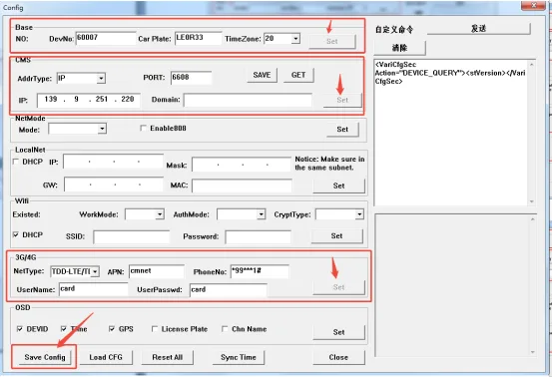Uncheck the Wifi DHCP checkbox
Image resolution: width=552 pixels, height=377 pixels.
pyautogui.click(x=16, y=234)
